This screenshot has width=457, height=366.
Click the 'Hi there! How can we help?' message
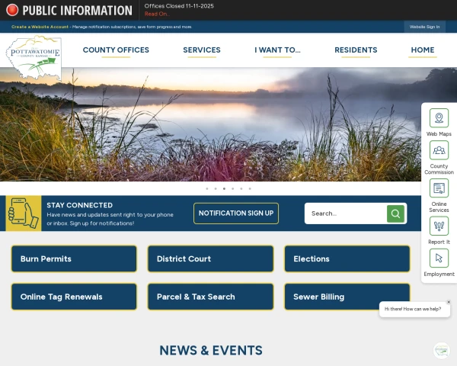click(x=413, y=309)
